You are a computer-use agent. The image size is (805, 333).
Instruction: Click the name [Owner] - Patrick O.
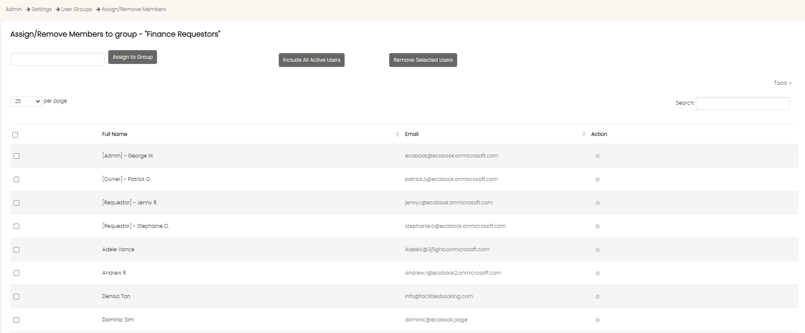pos(127,179)
